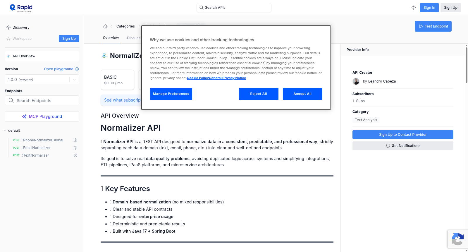Image resolution: width=468 pixels, height=252 pixels.
Task: Click the Open playground arrow icon
Action: (77, 69)
